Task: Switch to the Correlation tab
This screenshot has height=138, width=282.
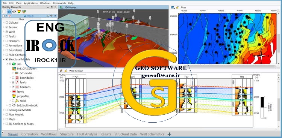Action: tap(29, 134)
